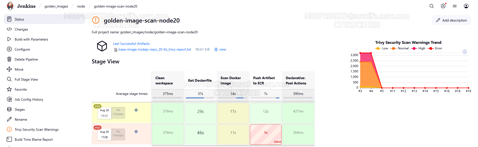Select Build with Parameters in sidebar
The width and height of the screenshot is (478, 147).
click(31, 39)
